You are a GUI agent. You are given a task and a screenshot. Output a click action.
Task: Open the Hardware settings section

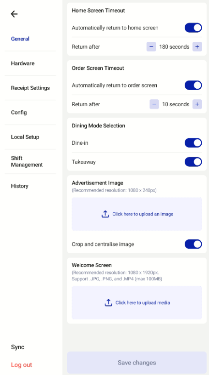[22, 63]
